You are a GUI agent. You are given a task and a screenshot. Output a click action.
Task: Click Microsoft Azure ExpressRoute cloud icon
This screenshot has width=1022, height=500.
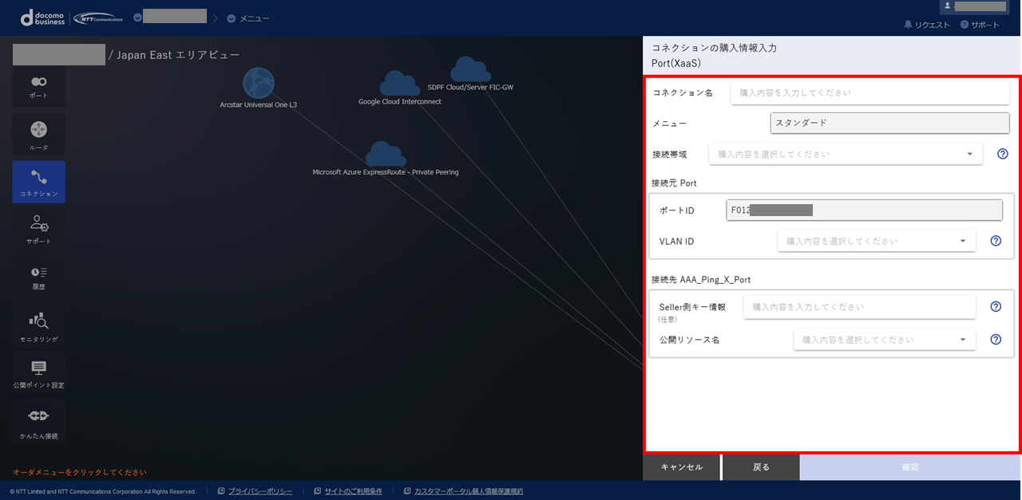(x=385, y=154)
